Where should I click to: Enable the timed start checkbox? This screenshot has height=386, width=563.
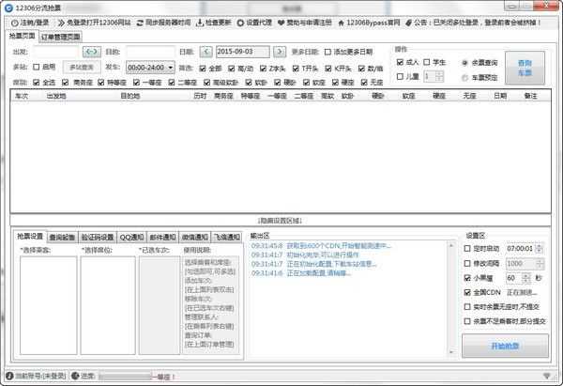point(467,248)
